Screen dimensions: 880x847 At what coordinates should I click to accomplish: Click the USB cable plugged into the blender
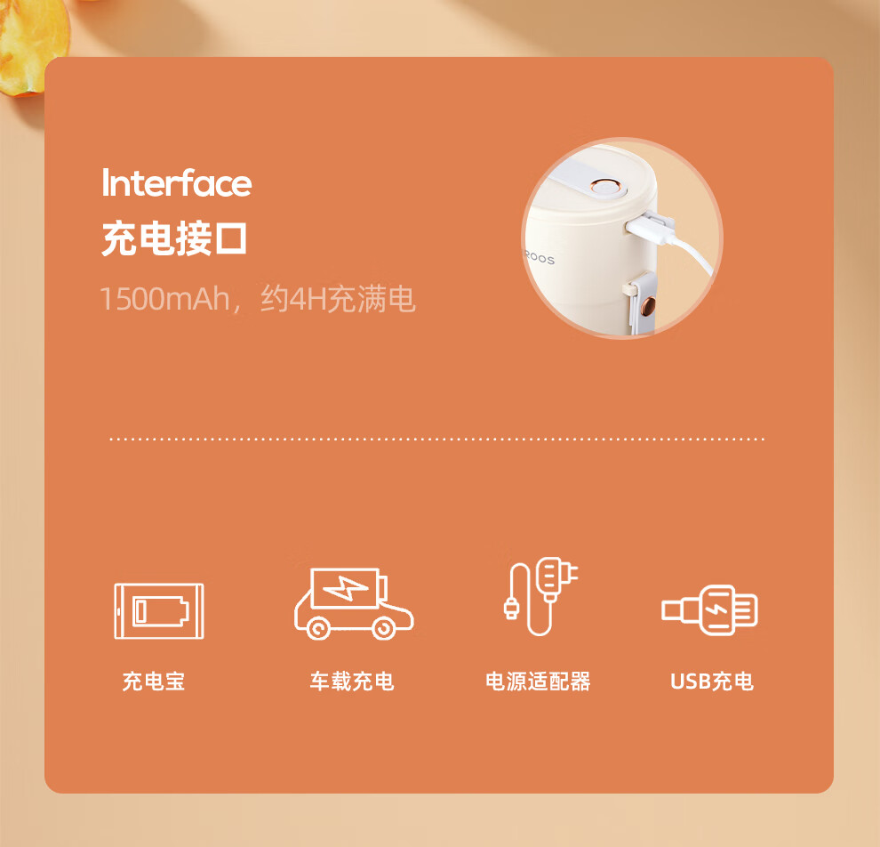(x=667, y=241)
